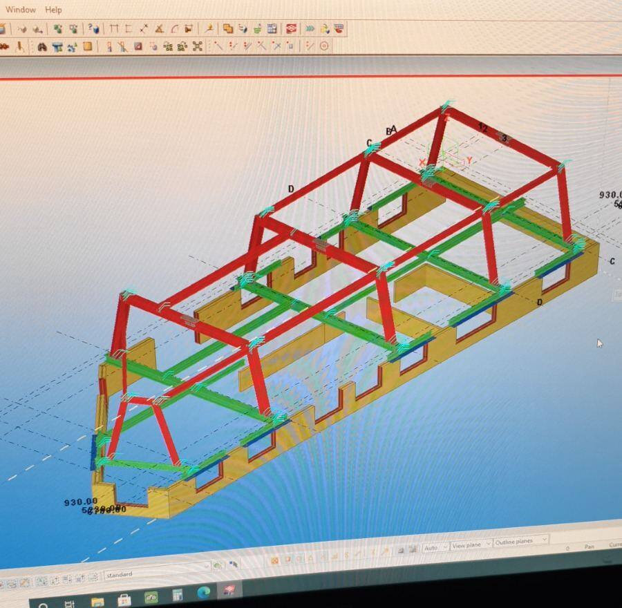Click the undo arrow toolbar icon
The height and width of the screenshot is (608, 622).
(x=22, y=29)
